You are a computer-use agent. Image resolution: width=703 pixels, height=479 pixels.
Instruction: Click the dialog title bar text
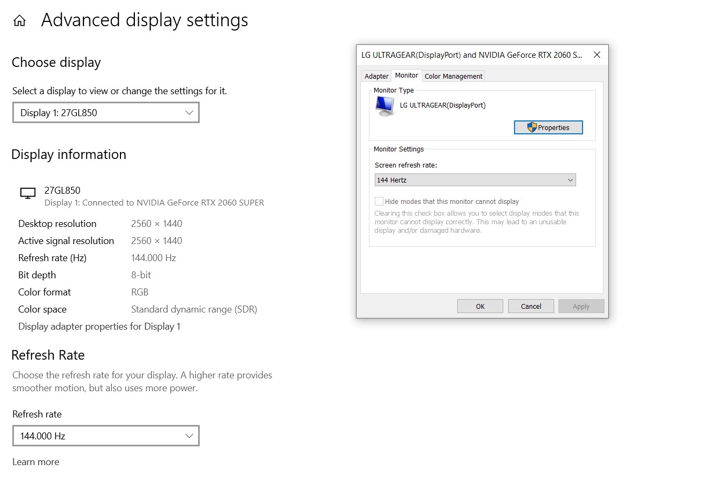pyautogui.click(x=472, y=55)
